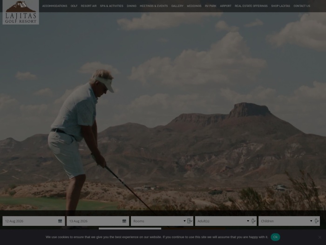
Task: Accept cookies with the Ok button
Action: click(275, 237)
